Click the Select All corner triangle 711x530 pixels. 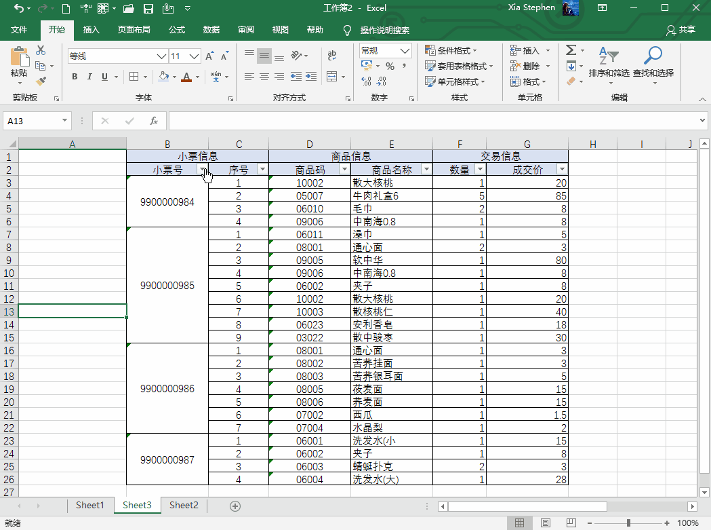point(12,144)
